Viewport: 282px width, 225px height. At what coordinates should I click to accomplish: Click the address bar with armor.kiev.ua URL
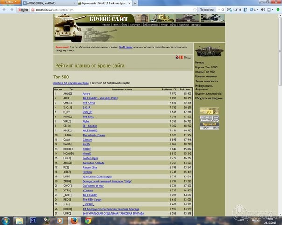112,10
